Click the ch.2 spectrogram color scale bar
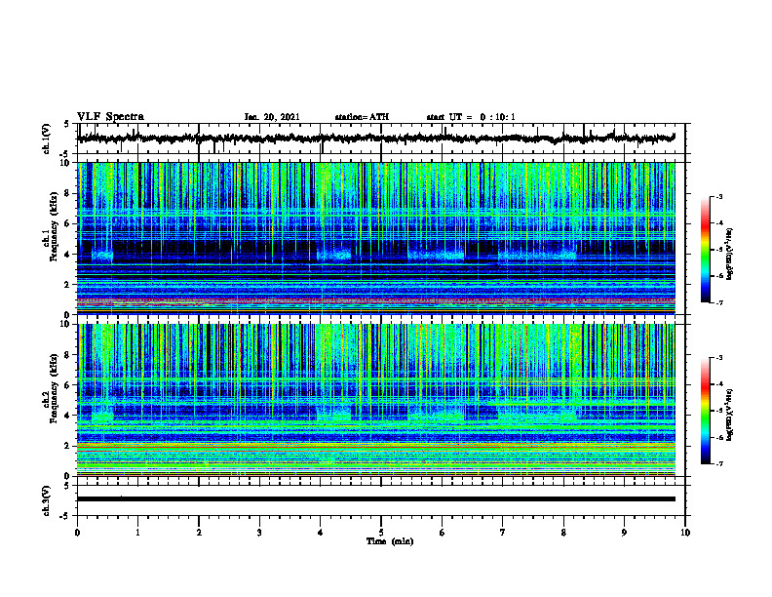Viewport: 772px width, 597px height. click(705, 411)
